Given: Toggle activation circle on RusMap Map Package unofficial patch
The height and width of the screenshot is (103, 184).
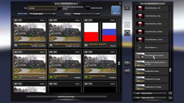Looking at the screenshot, I should [16, 45].
